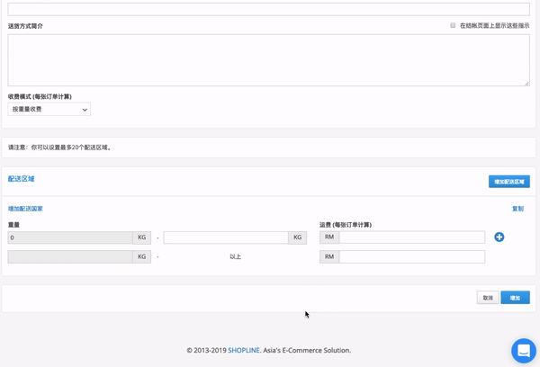Click the textarea resize handle corner
Screen dimensions: 540x367
526,84
